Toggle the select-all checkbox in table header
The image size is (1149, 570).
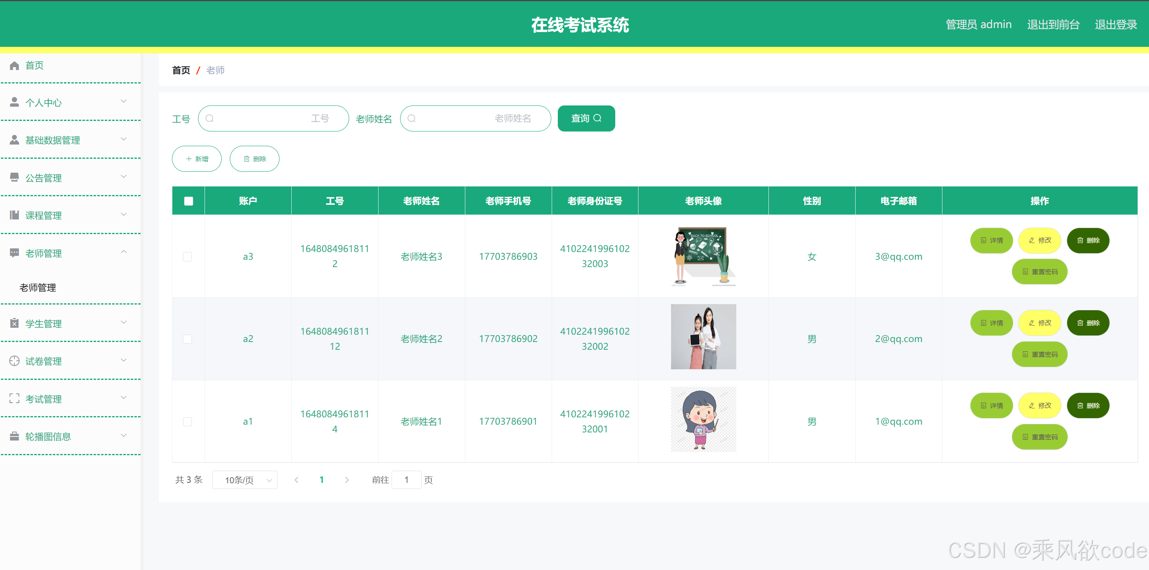click(188, 201)
